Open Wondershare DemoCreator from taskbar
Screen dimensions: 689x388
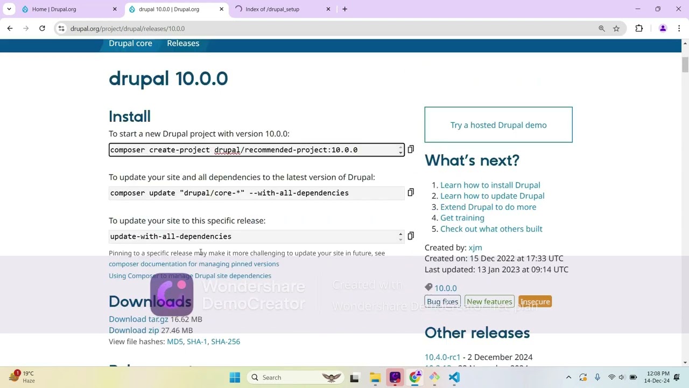395,377
